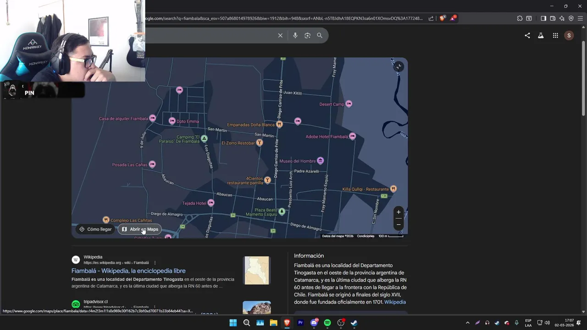
Task: Open Adobe Premiere Pro from taskbar
Action: click(x=300, y=323)
